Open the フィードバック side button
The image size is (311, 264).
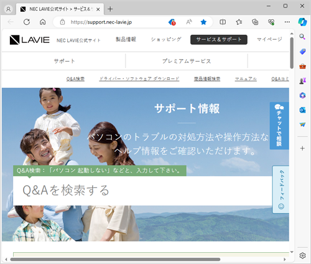[x=281, y=189]
